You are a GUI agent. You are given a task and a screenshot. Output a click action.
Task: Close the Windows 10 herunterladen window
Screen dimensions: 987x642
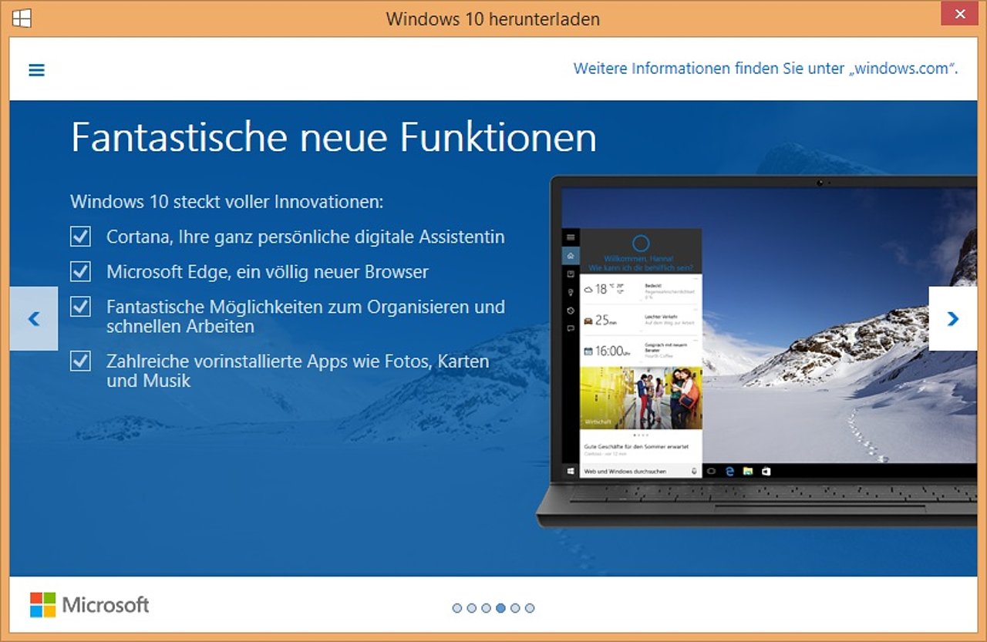[x=960, y=15]
